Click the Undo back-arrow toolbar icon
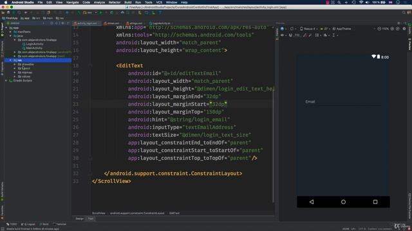 click(26, 13)
